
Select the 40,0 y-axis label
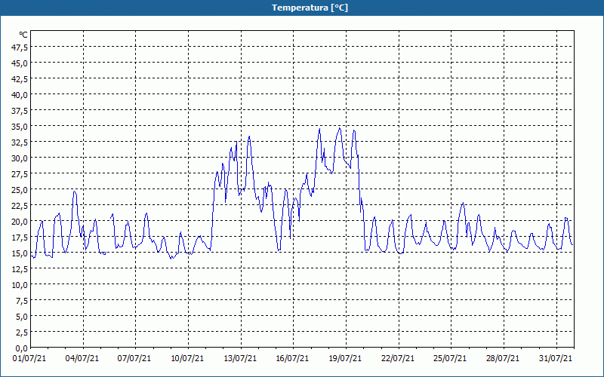[20, 95]
